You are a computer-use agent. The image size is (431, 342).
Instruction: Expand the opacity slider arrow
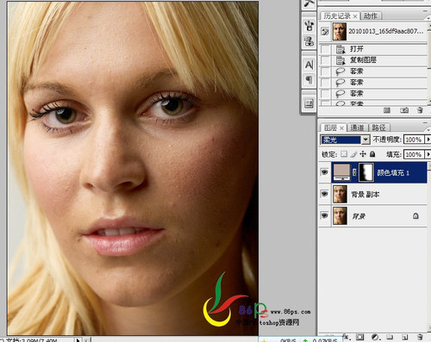428,140
